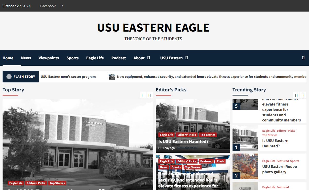Click Trending Story section heading
Screen dimensions: 309x190
(249, 90)
